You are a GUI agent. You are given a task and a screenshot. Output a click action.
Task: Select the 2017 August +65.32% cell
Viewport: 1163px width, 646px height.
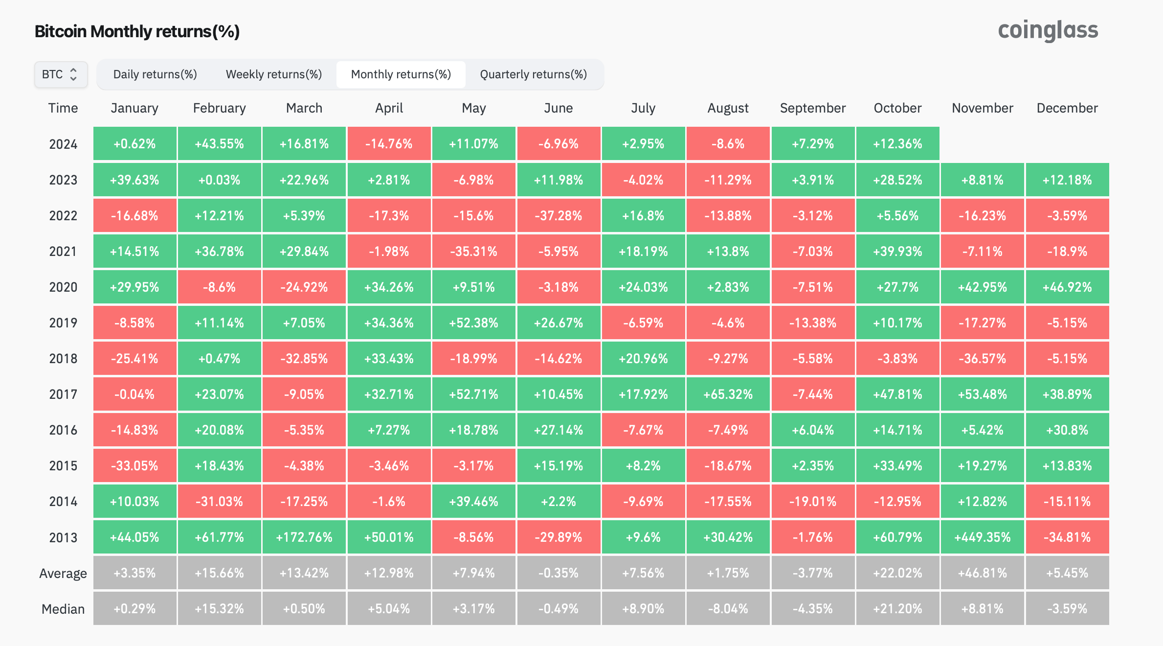[x=728, y=394]
